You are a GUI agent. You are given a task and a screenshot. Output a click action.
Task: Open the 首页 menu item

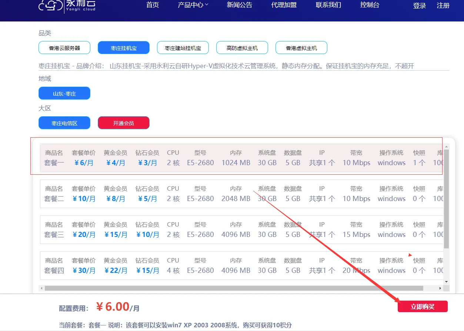pyautogui.click(x=153, y=5)
